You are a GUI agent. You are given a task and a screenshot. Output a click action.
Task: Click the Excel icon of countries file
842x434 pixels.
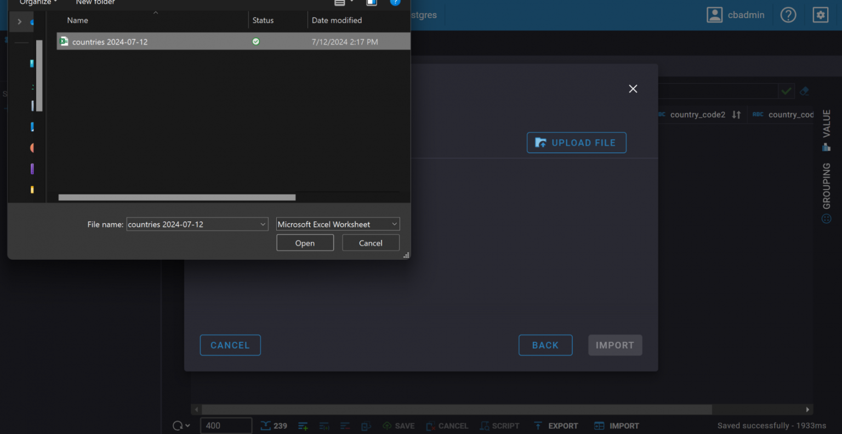[x=64, y=41]
